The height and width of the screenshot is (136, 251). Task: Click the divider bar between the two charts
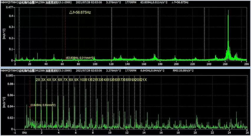pyautogui.click(x=125, y=68)
